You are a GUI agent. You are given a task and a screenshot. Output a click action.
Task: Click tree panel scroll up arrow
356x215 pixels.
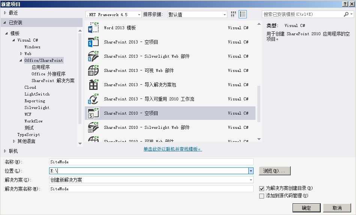pyautogui.click(x=80, y=31)
